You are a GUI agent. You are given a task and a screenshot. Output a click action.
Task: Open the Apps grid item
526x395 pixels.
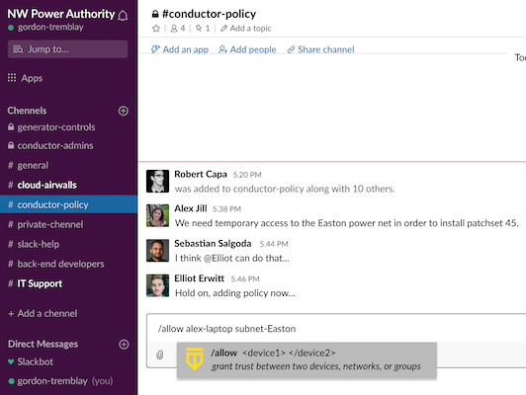pyautogui.click(x=25, y=78)
